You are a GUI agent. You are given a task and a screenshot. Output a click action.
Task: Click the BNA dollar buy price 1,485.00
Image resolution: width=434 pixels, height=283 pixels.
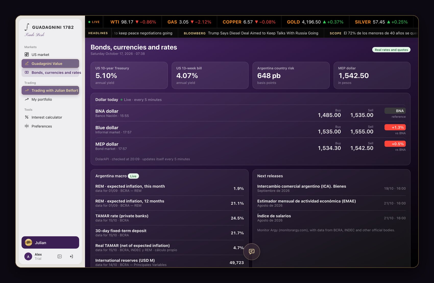click(329, 115)
